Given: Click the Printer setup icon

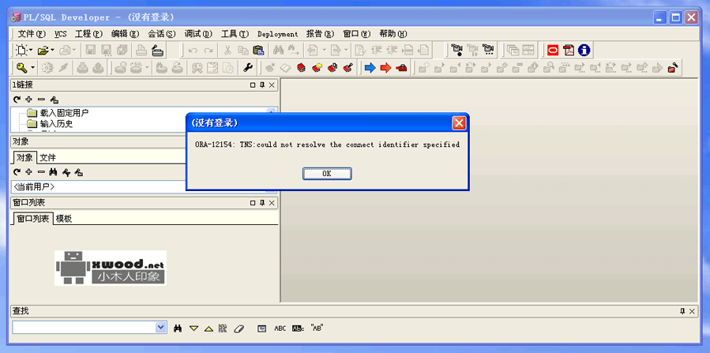Looking at the screenshot, I should 157,50.
